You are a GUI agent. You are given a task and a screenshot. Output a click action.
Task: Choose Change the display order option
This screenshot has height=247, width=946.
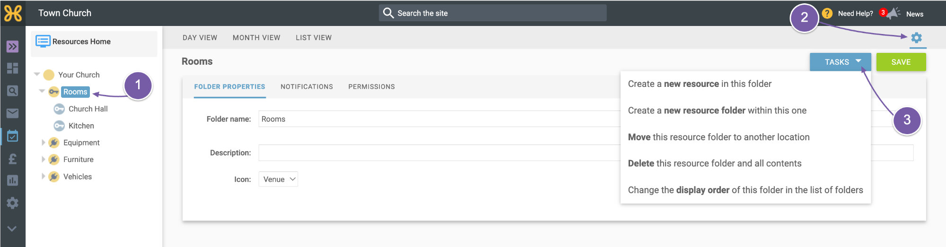point(745,190)
